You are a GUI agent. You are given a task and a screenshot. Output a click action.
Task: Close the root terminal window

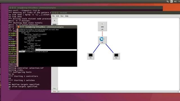pos(19,27)
